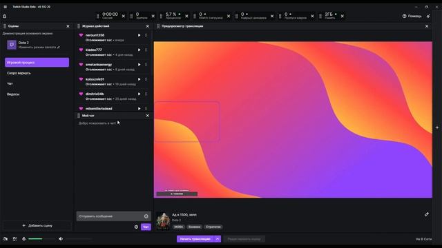Close the Сцены panel
442x248 pixels.
coord(68,26)
